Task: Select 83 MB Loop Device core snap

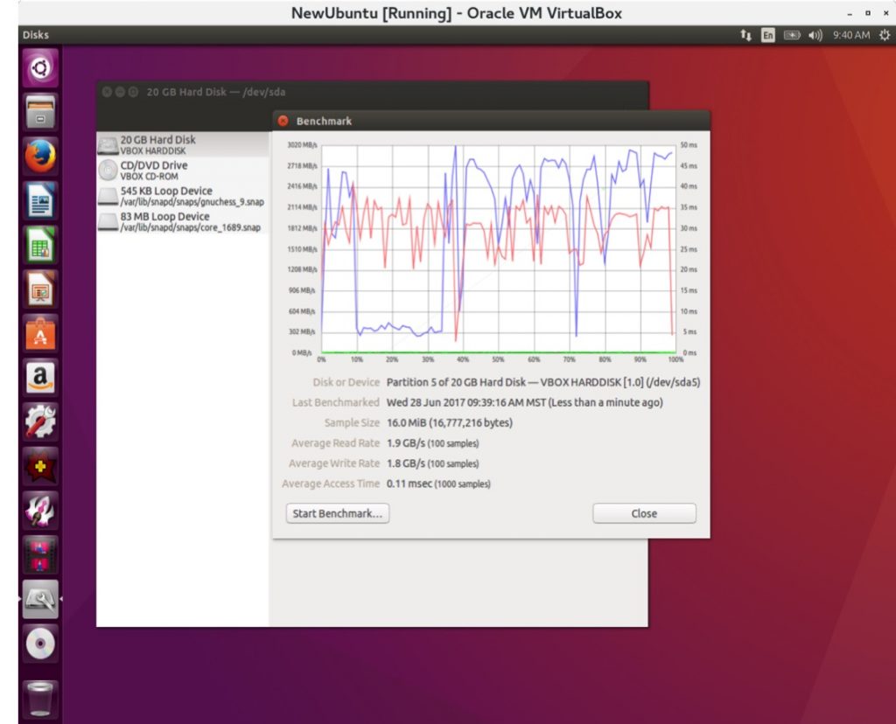Action: tap(183, 221)
